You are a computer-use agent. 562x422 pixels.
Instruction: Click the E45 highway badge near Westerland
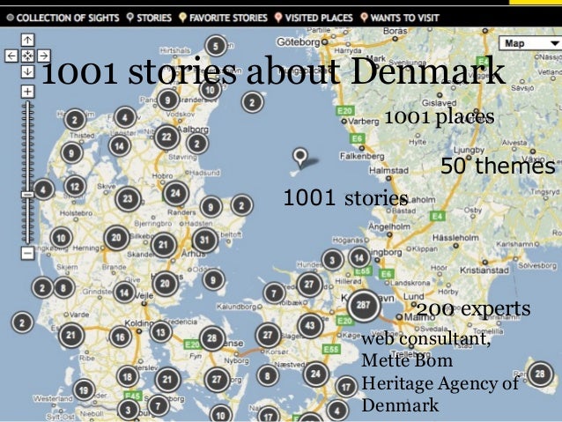[x=133, y=396]
